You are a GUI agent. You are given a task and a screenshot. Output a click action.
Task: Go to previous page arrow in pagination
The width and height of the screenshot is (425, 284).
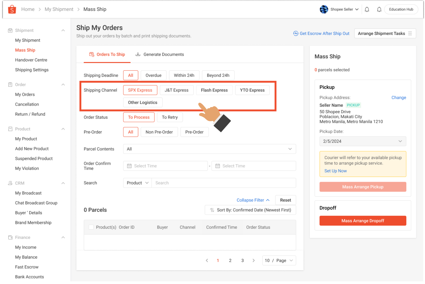[207, 261]
